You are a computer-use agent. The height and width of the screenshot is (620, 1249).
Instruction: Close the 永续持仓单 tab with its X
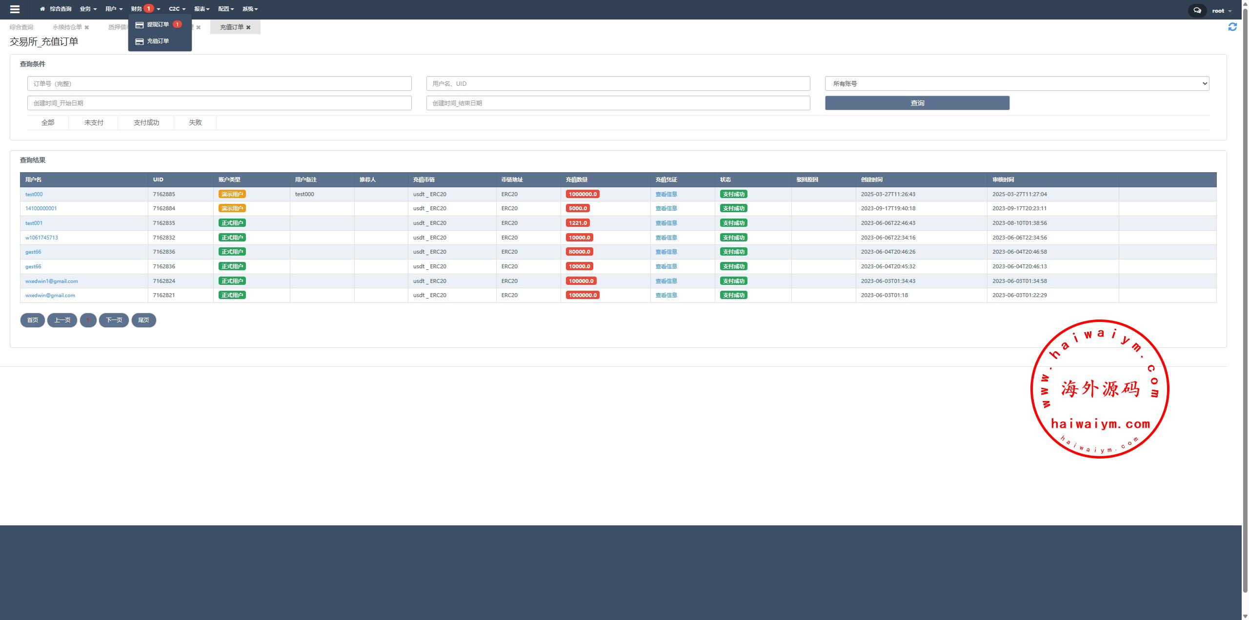point(87,27)
